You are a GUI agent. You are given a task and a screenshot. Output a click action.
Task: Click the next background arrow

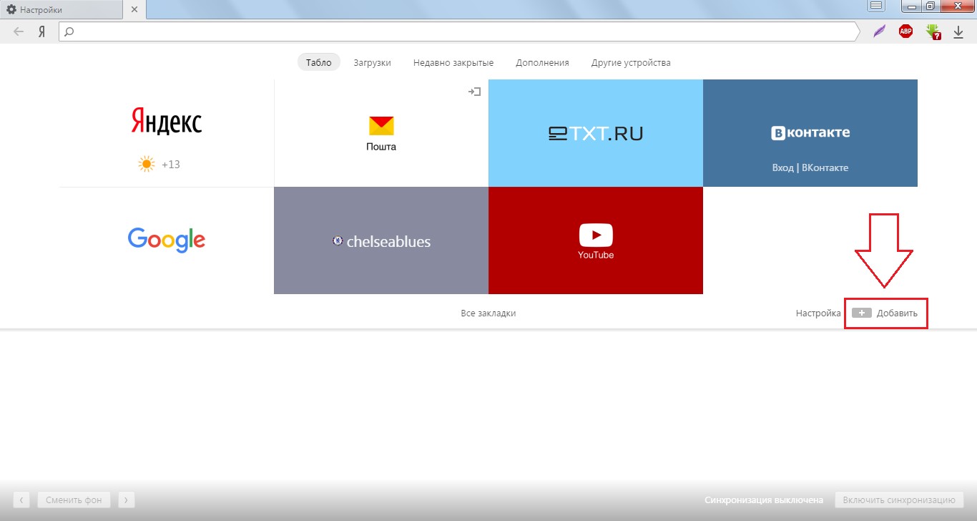pyautogui.click(x=126, y=500)
